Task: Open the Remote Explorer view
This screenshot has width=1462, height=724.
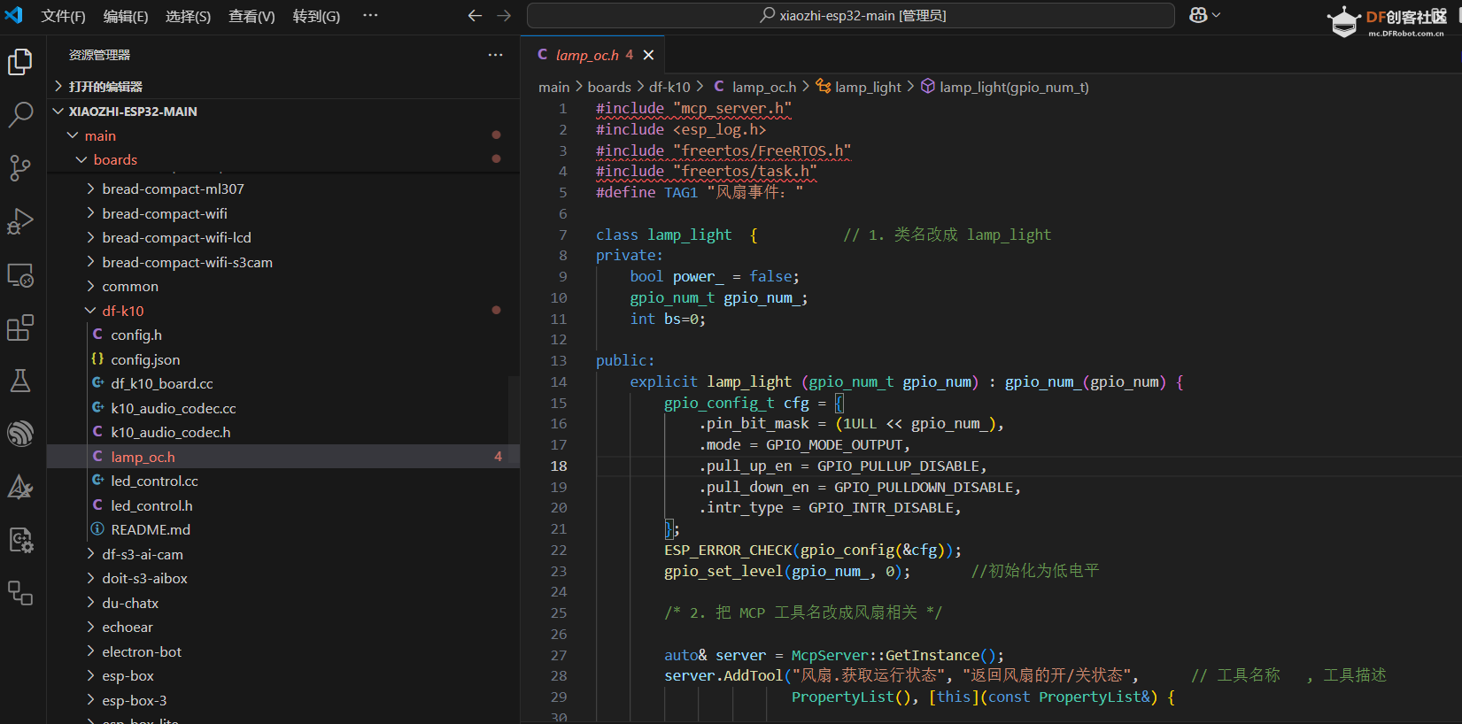Action: (x=20, y=275)
